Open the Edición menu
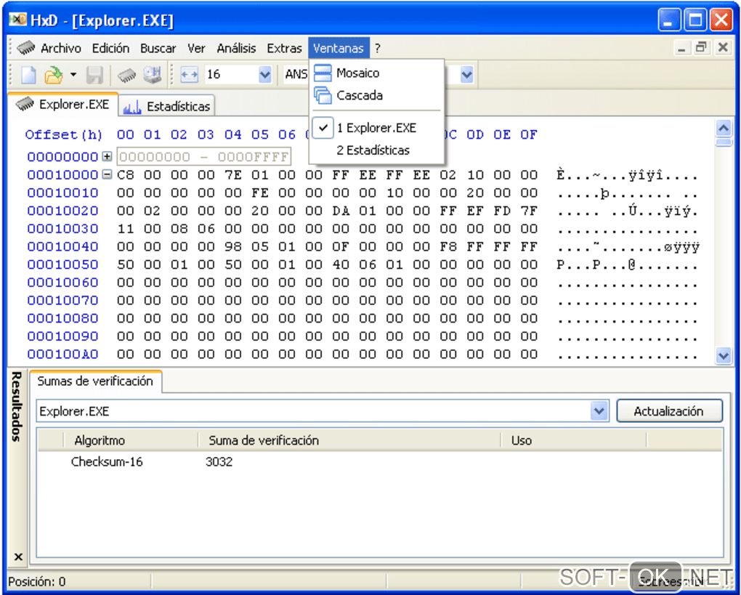This screenshot has height=595, width=741. click(110, 48)
